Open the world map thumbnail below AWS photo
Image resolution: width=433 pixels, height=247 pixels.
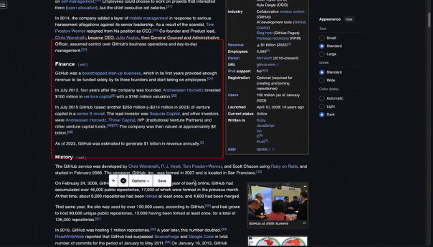coord(278,241)
